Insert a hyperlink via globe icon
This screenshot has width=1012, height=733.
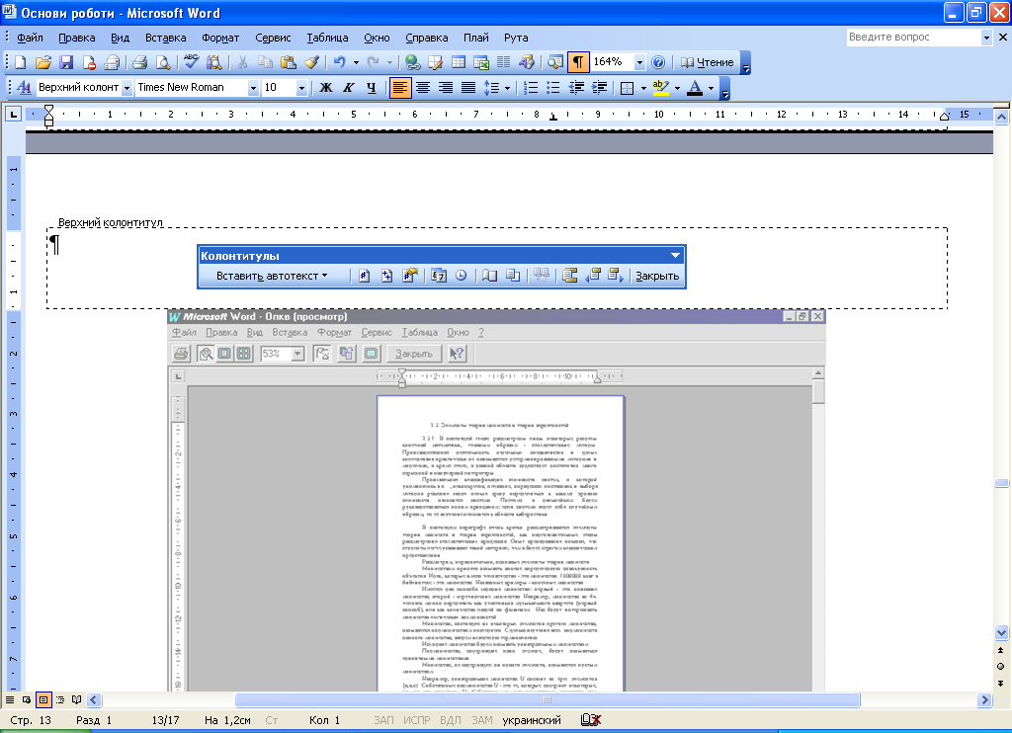click(x=413, y=62)
